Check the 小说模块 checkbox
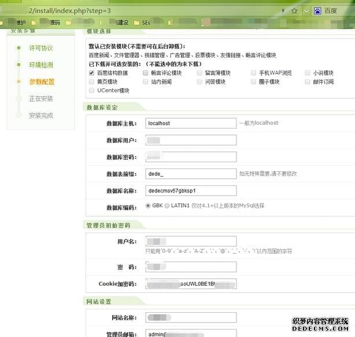 tap(308, 73)
